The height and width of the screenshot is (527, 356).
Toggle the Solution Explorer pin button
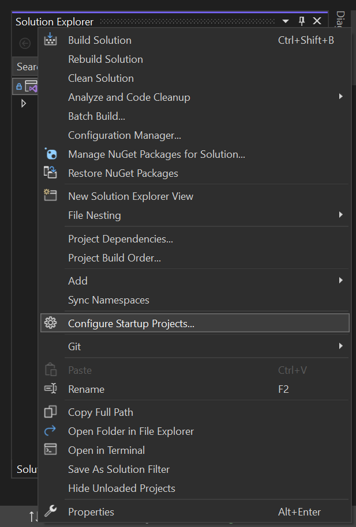point(301,21)
